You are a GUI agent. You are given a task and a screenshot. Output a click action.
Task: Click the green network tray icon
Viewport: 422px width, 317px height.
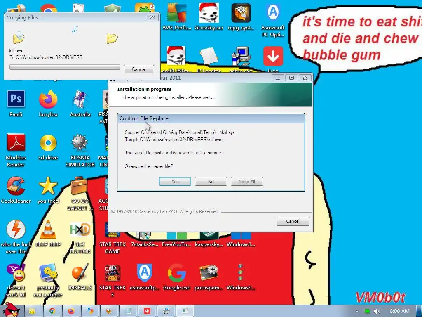tap(367, 311)
